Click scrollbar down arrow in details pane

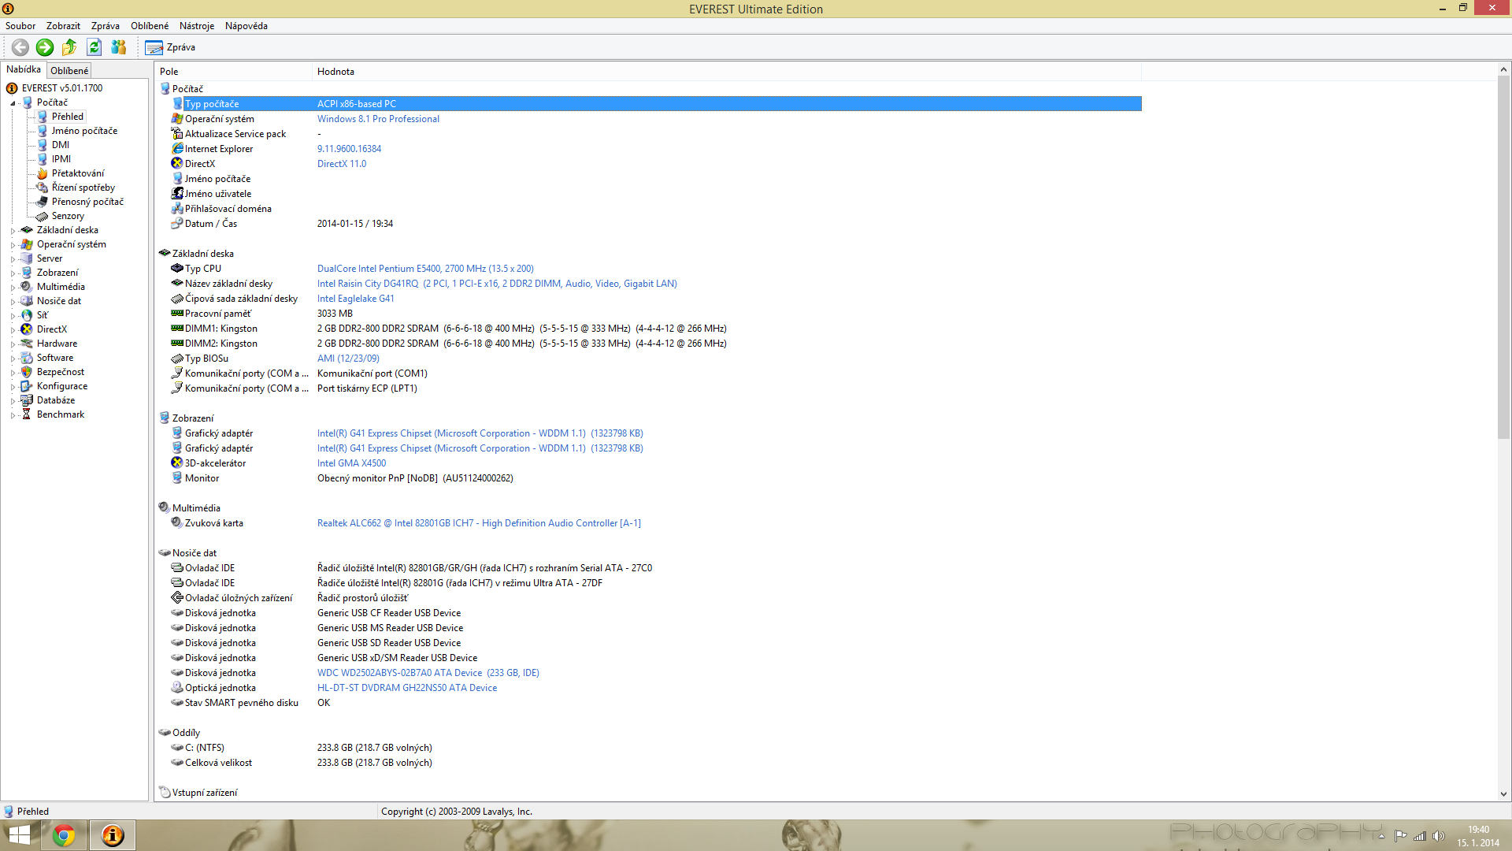(1503, 794)
